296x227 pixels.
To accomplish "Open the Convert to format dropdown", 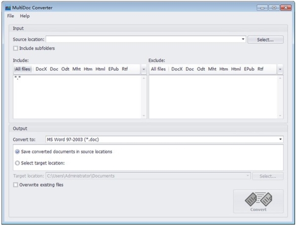I will (x=280, y=140).
